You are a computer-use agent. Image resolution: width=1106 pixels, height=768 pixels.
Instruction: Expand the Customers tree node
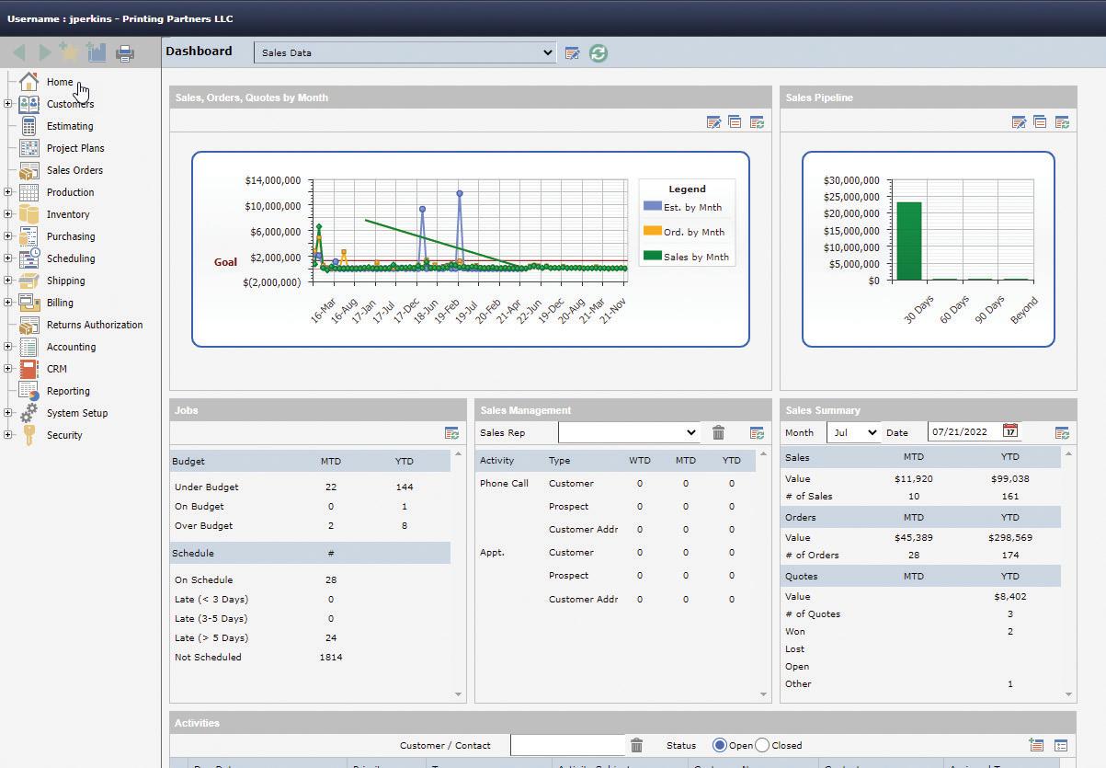tap(7, 104)
